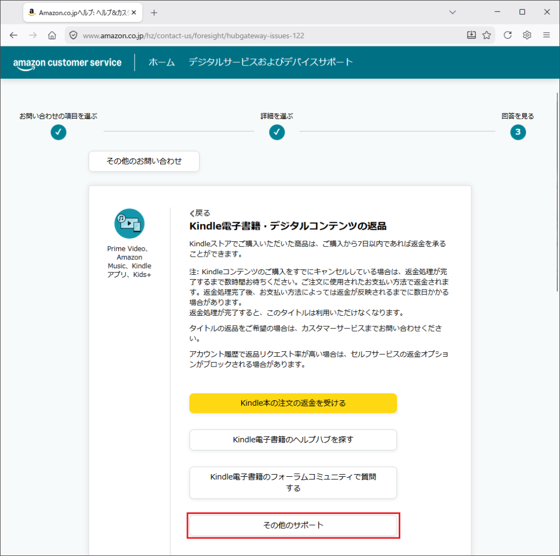Click the Prime Video、Amazon Music label text
The width and height of the screenshot is (560, 556).
129,262
